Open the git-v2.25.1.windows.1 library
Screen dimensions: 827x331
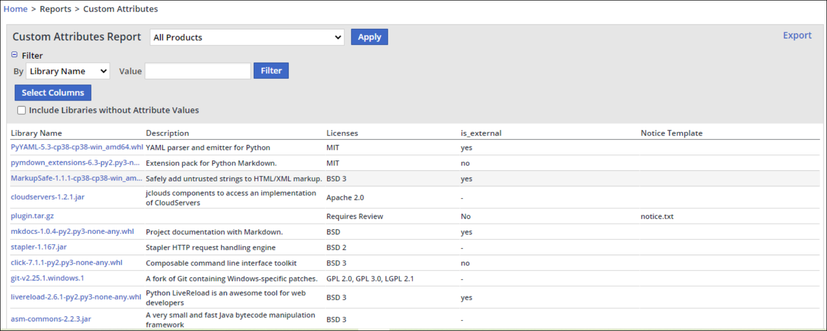[48, 278]
